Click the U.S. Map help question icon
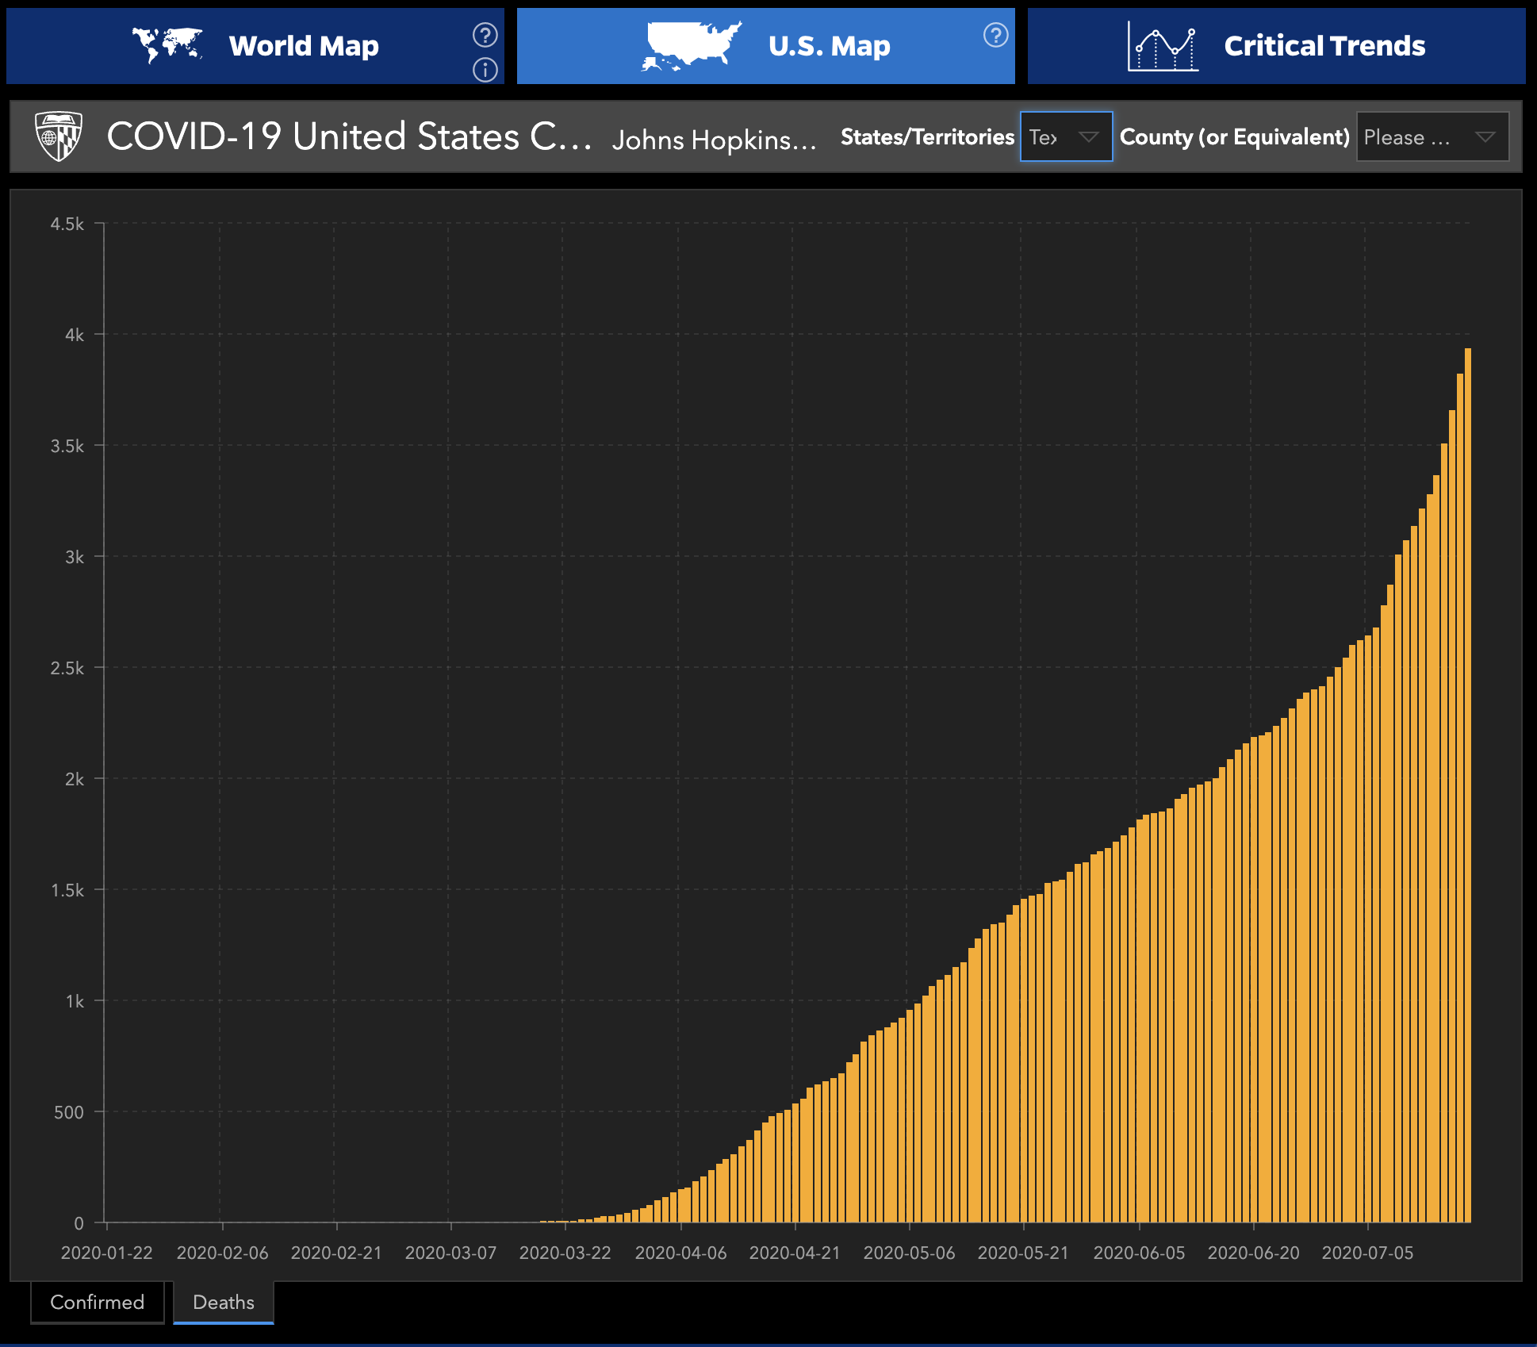This screenshot has width=1537, height=1347. pos(996,35)
